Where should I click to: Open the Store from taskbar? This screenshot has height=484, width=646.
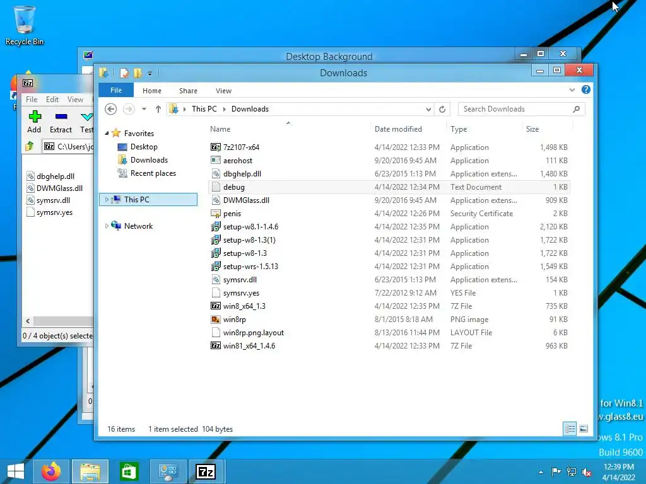click(x=129, y=471)
